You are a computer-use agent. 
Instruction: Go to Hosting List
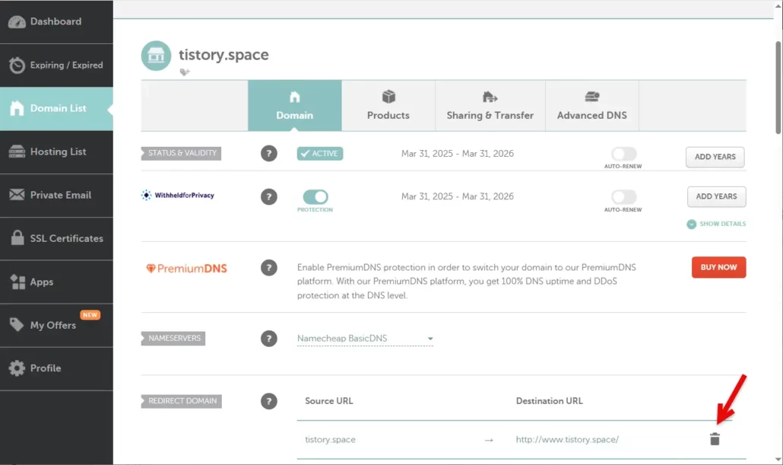[x=56, y=152]
